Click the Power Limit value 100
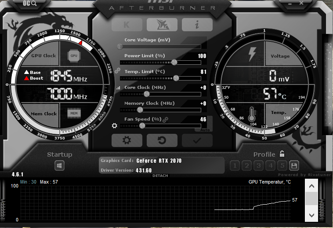The height and width of the screenshot is (228, 333). 202,56
